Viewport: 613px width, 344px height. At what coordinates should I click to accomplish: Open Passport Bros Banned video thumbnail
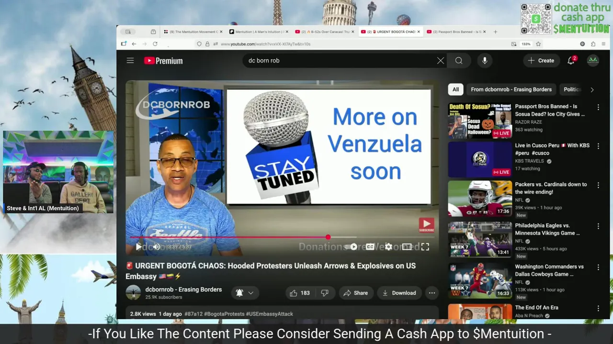(480, 120)
